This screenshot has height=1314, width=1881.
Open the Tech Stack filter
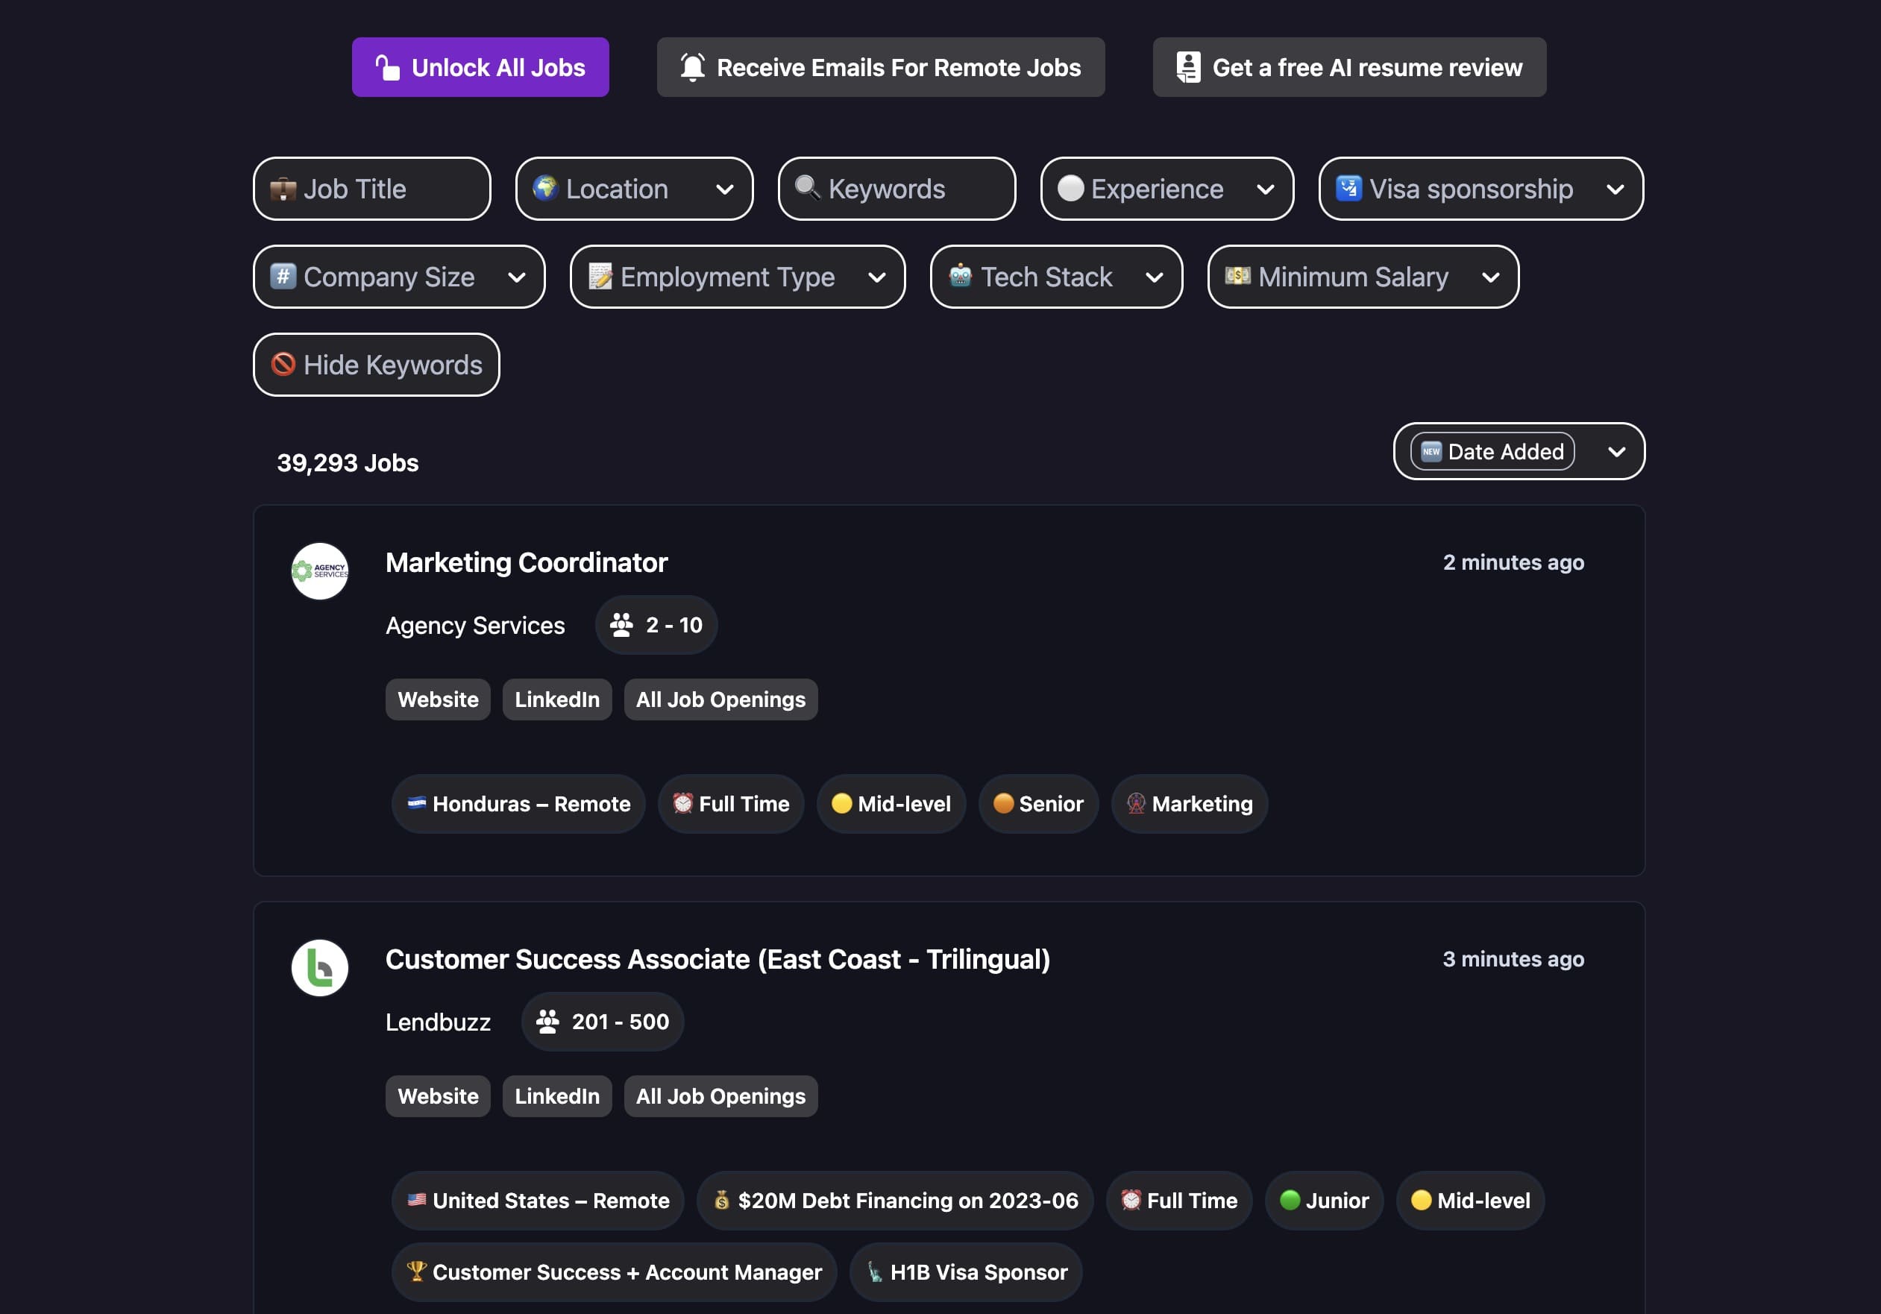pos(1056,277)
